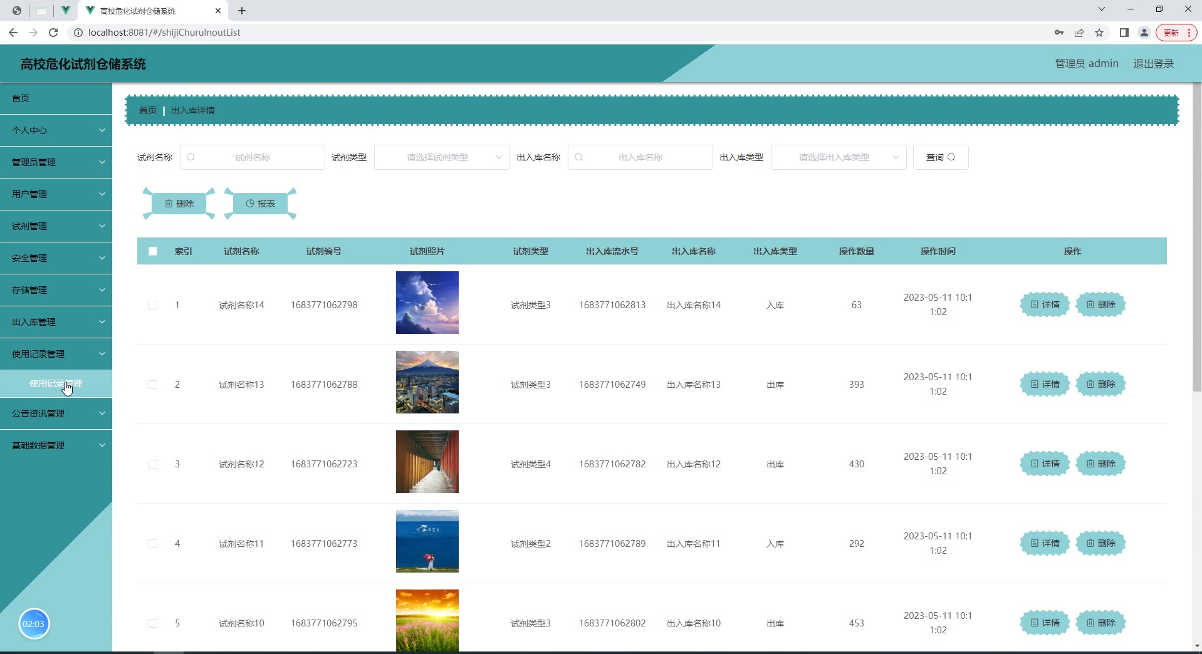Click 管理员 admin user label
This screenshot has height=654, width=1202.
coord(1087,63)
